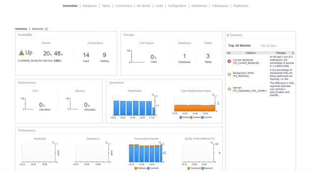This screenshot has height=185, width=314.
Task: Open the Buffer Write Method Pct options icon
Action: pyautogui.click(x=211, y=142)
